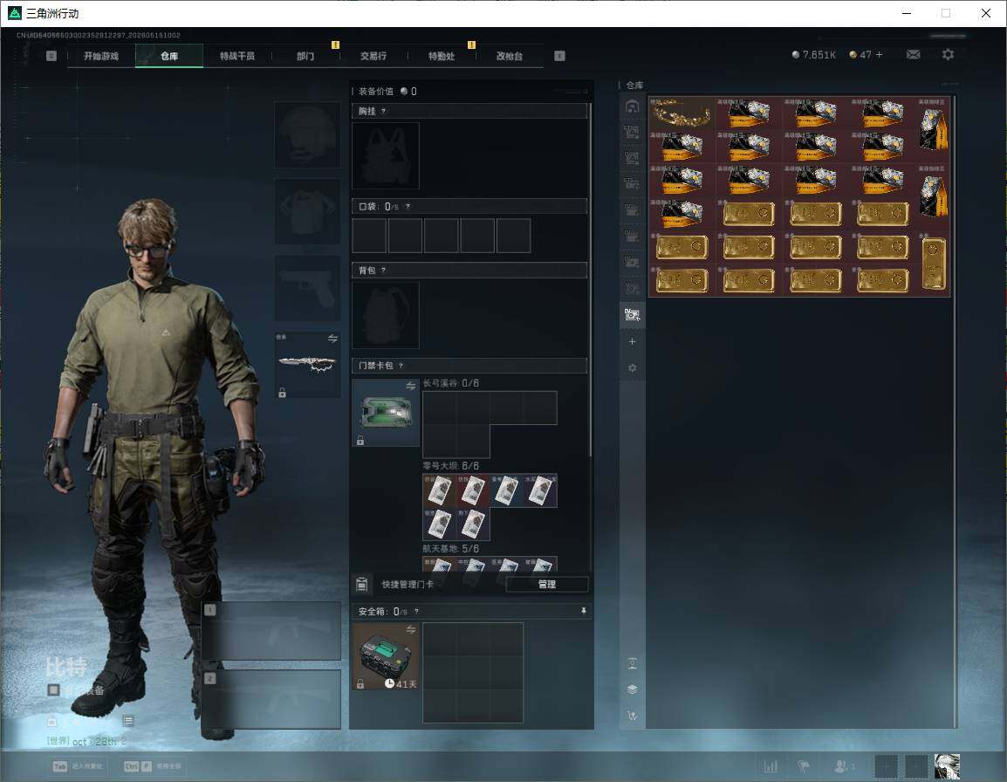Select the secure container case item
Viewport: 1007px width, 782px height.
[386, 656]
